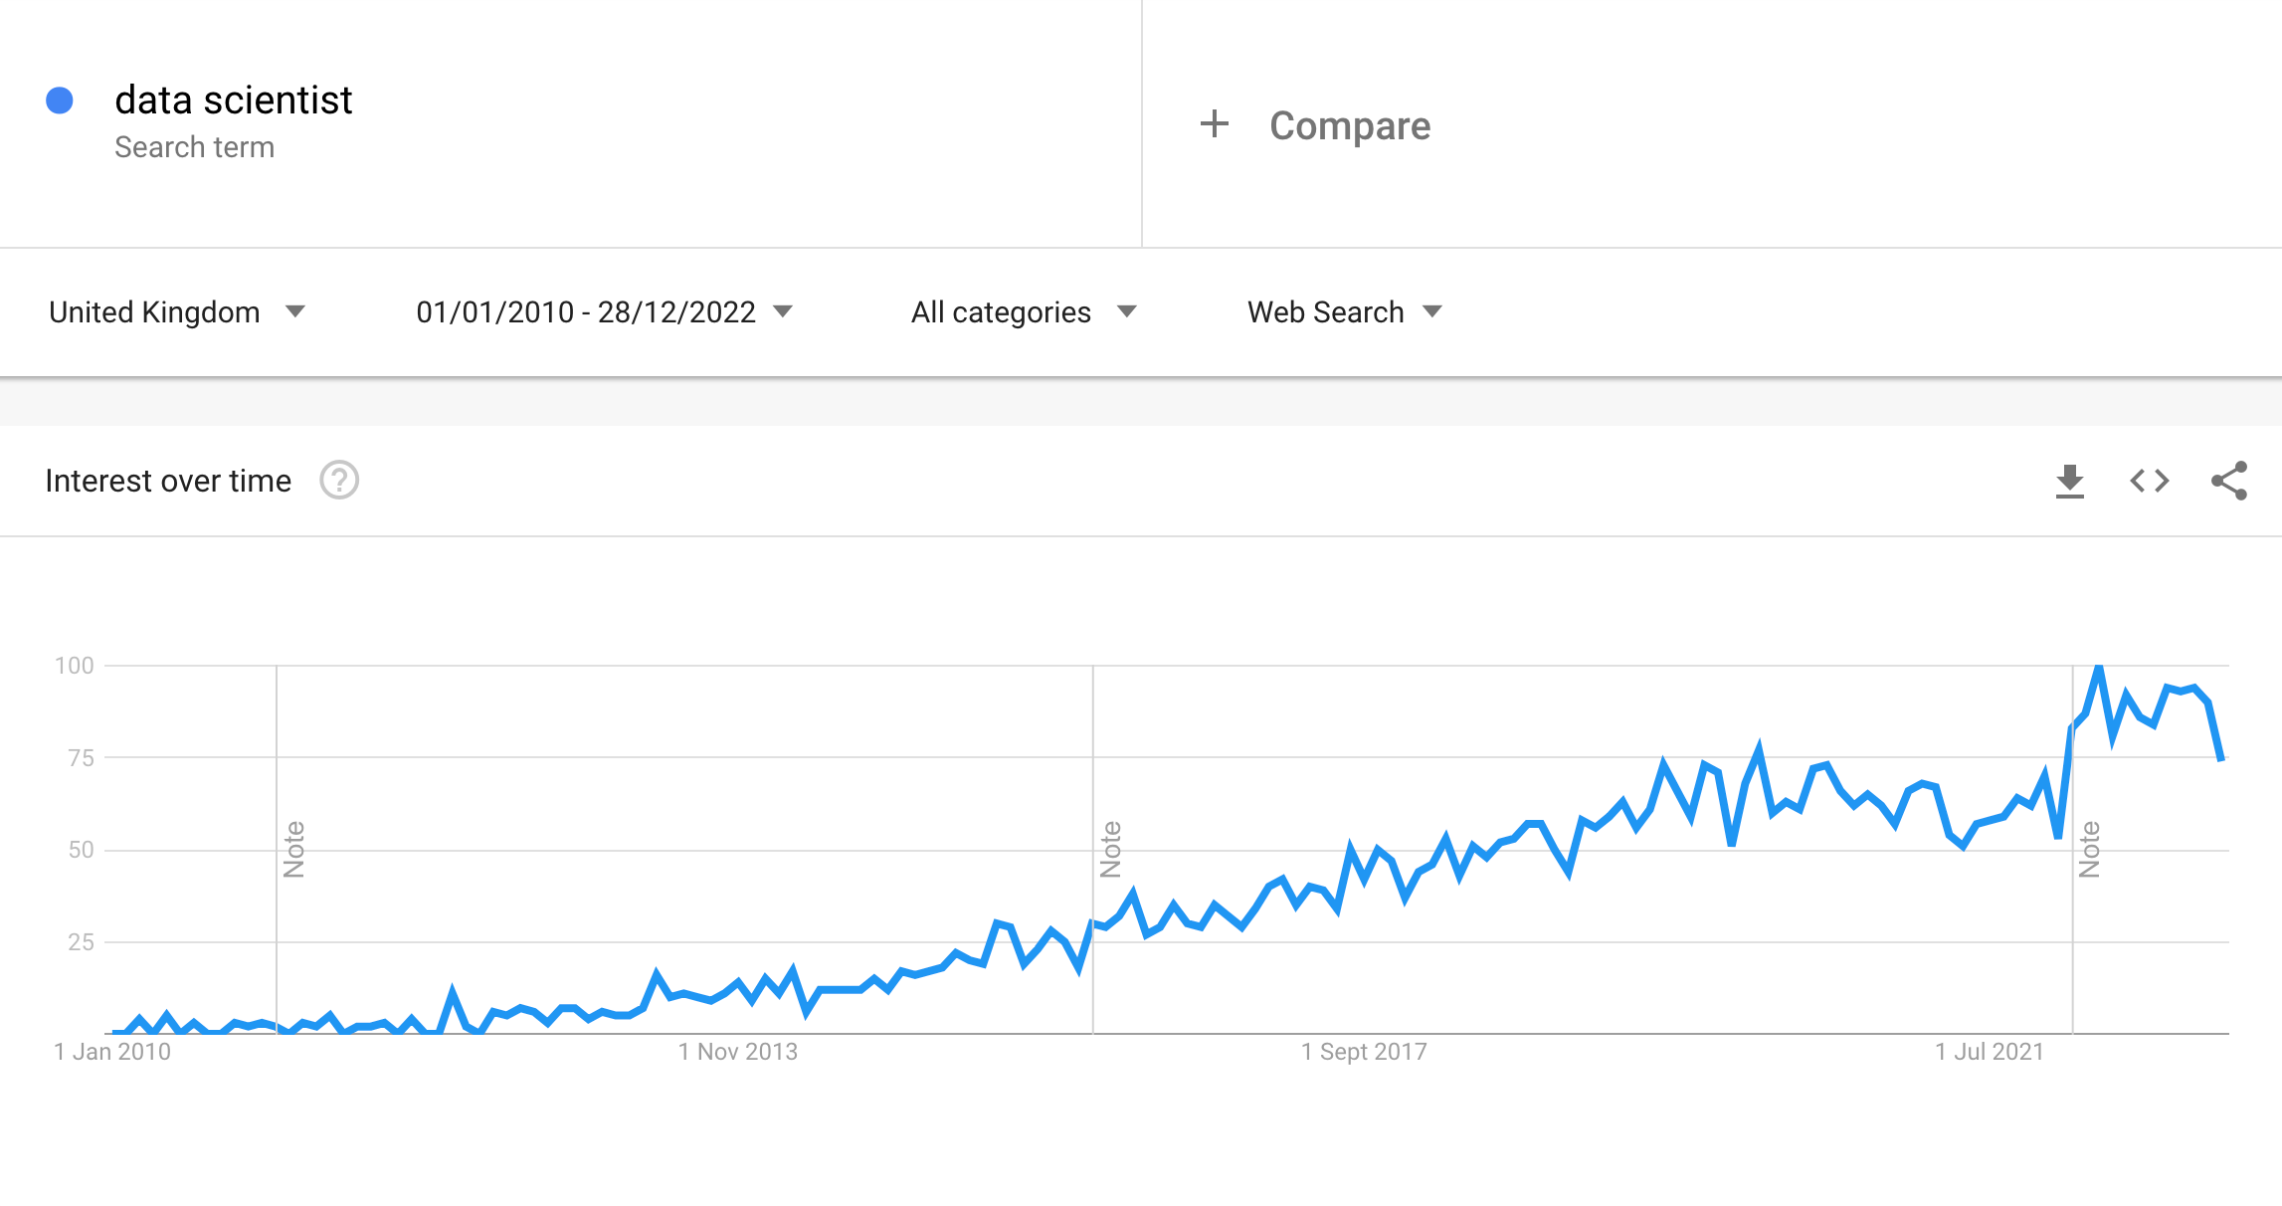Screen dimensions: 2282x1206
Task: Click the Search term subtitle label
Action: 195,147
